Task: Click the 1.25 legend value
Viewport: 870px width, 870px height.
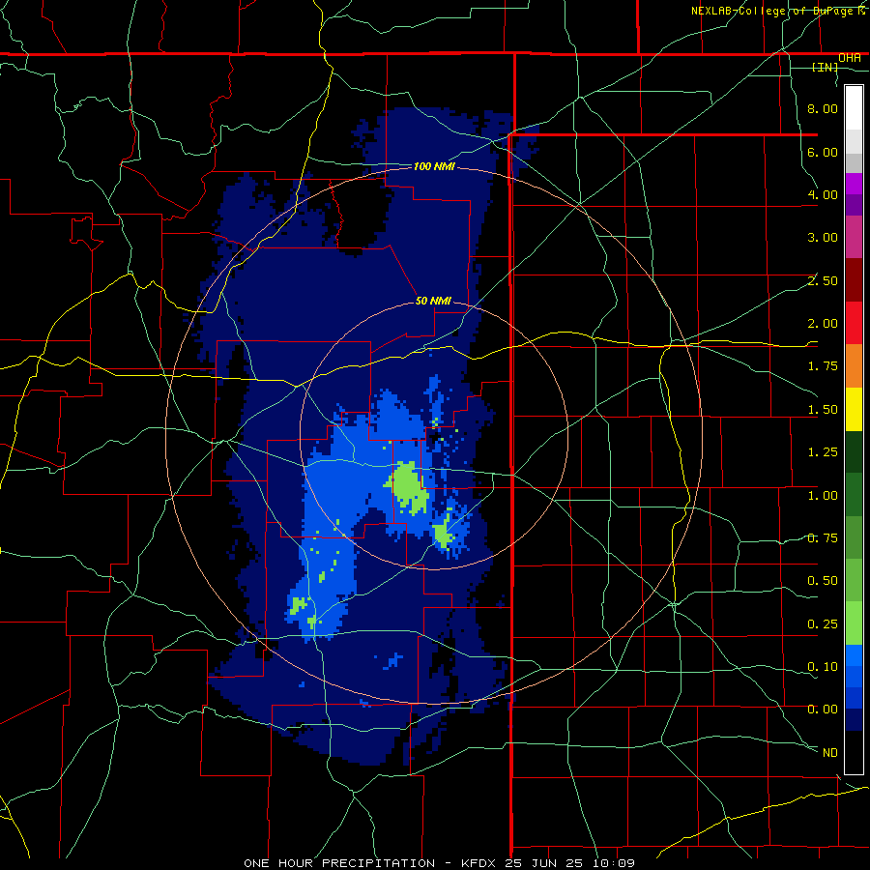Action: click(x=823, y=452)
